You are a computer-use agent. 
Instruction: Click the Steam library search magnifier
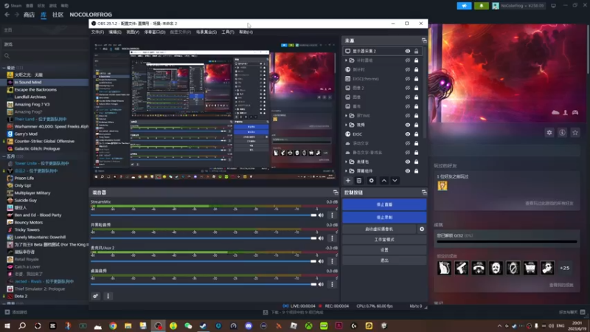click(x=7, y=56)
